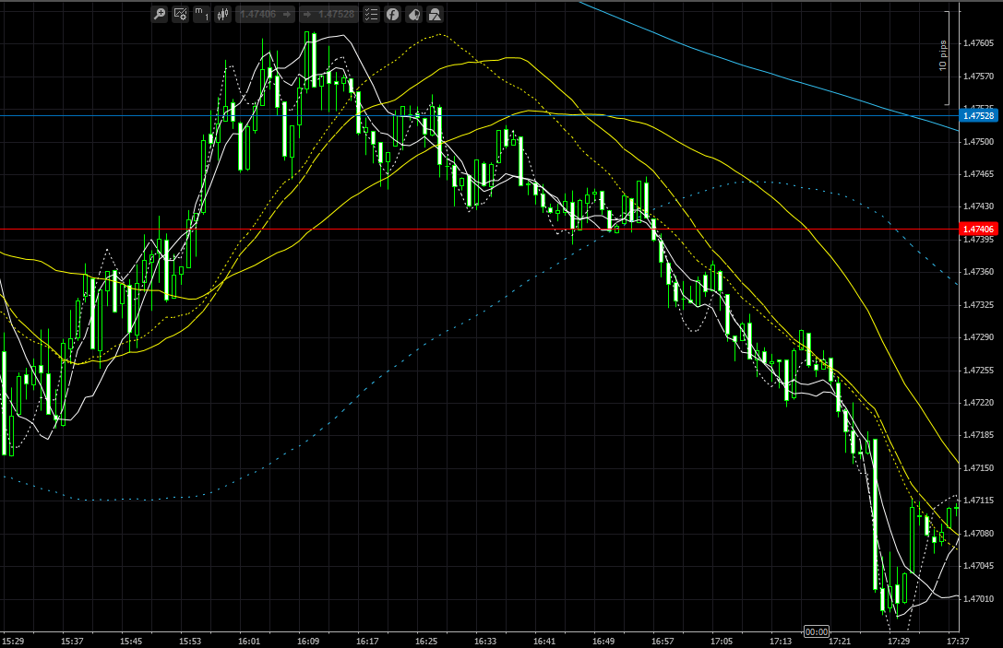Click the 1.47406 sell price button

[x=266, y=14]
